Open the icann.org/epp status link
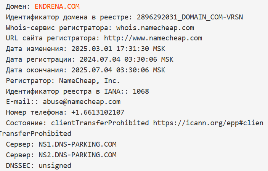Screen dimensions: 268x171 click(x=208, y=123)
